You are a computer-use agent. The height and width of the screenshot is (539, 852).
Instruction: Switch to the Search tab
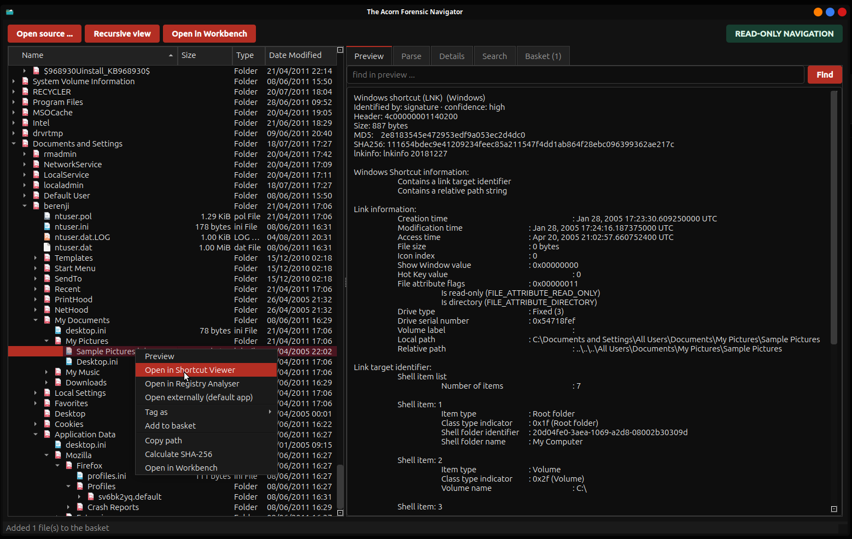pos(494,56)
